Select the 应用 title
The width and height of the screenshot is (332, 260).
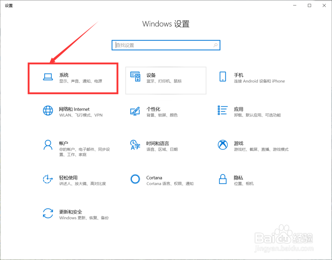(x=238, y=109)
